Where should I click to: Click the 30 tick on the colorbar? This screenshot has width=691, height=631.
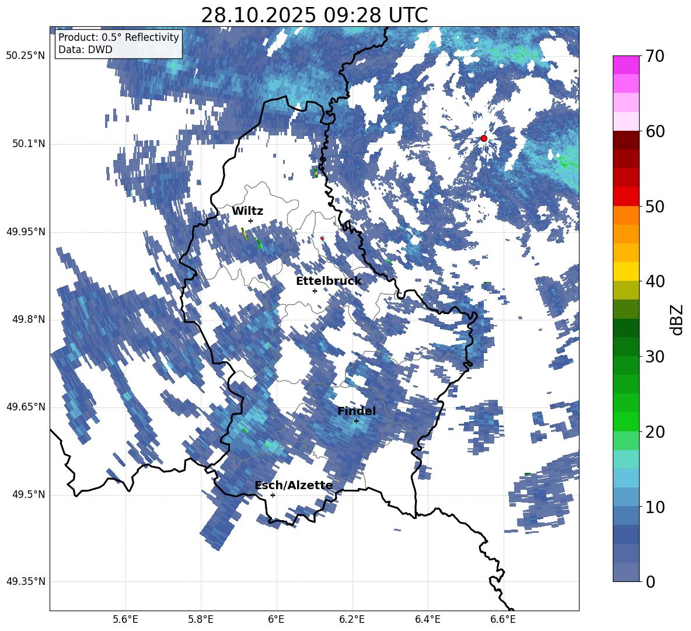[x=655, y=357]
